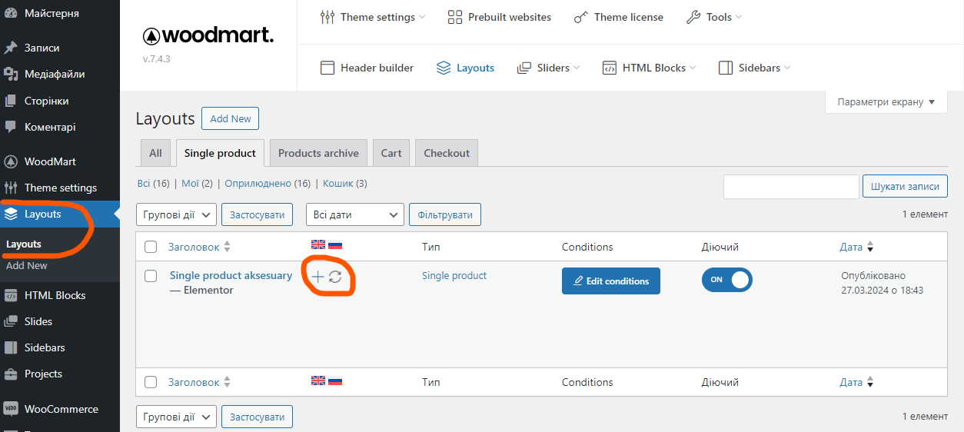
Task: Expand the Theme settings top menu
Action: 373,17
